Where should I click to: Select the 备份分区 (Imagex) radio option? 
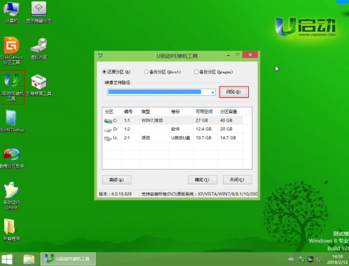196,72
